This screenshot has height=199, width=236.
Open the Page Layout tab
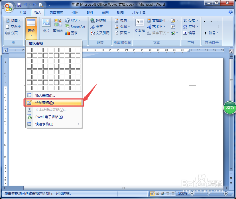(56, 13)
